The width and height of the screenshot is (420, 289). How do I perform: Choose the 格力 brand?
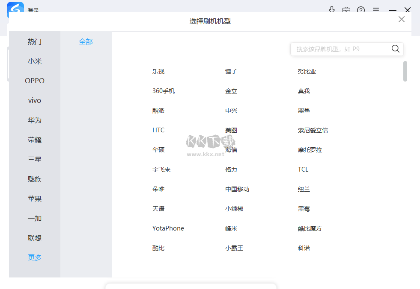click(x=231, y=169)
